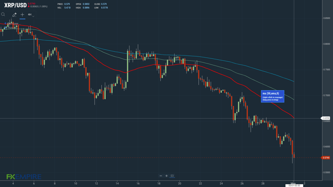Zoom out with the minus button
This screenshot has height=187, width=333.
161,176
